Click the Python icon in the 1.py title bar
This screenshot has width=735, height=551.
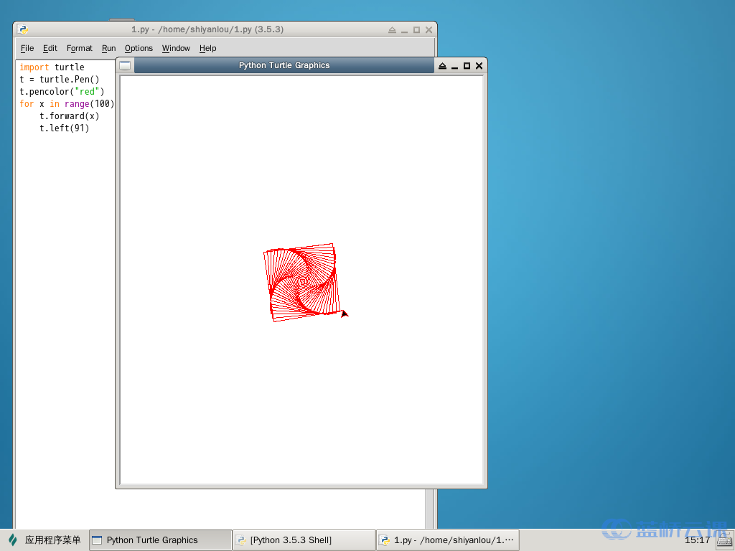point(23,30)
